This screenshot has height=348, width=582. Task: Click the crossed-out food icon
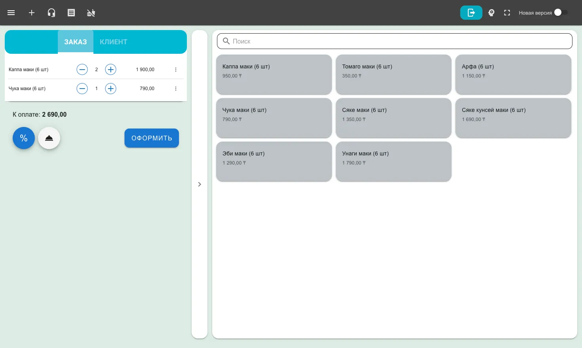[91, 13]
